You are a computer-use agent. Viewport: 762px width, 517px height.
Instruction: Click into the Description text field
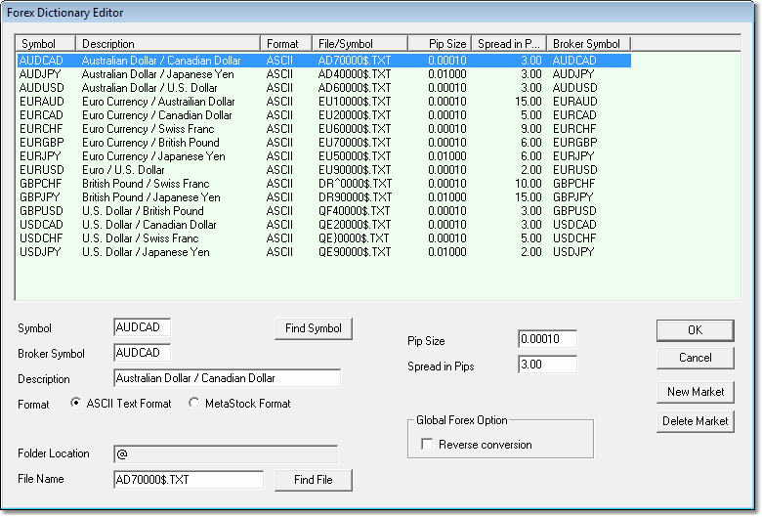pos(227,378)
